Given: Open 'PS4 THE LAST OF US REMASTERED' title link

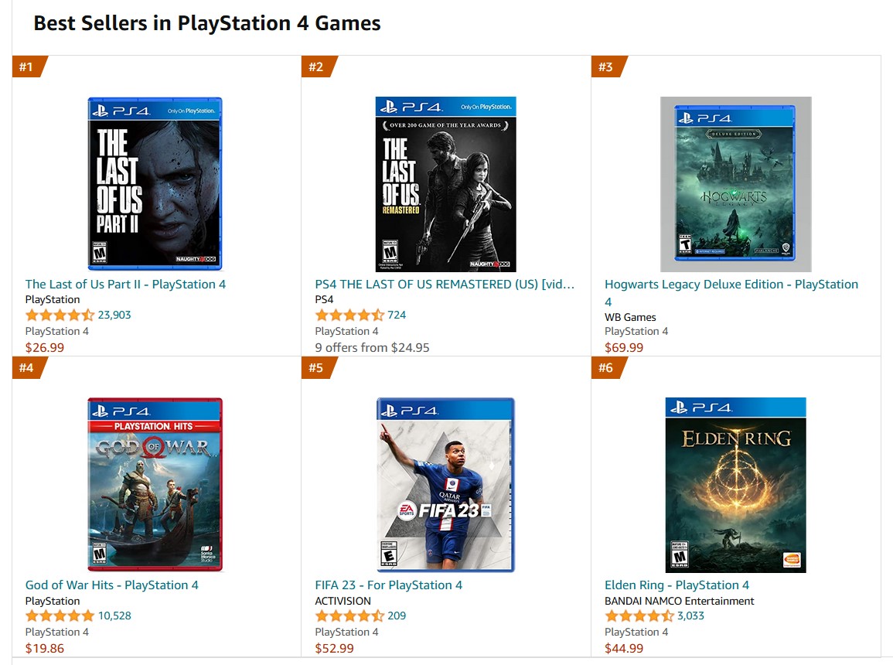Looking at the screenshot, I should [445, 284].
